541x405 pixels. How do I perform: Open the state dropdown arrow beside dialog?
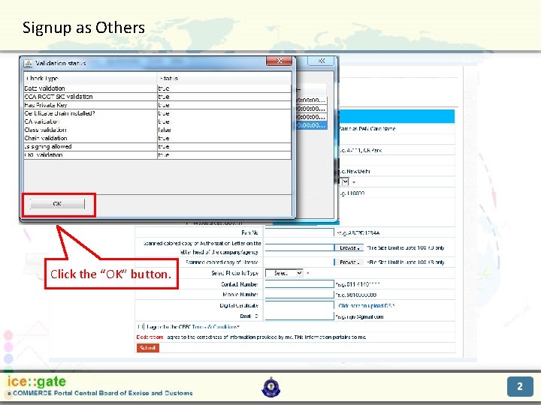(346, 181)
